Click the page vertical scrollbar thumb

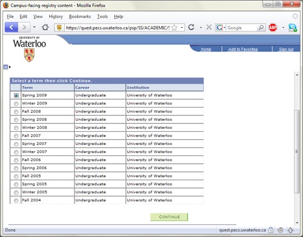[x=297, y=152]
